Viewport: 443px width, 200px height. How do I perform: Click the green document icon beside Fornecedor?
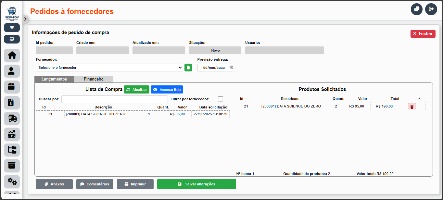click(188, 67)
